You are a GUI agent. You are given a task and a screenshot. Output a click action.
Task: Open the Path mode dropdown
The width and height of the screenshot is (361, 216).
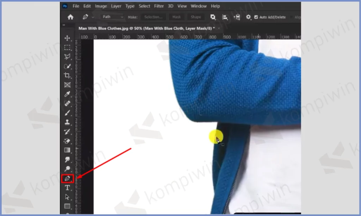tap(112, 17)
